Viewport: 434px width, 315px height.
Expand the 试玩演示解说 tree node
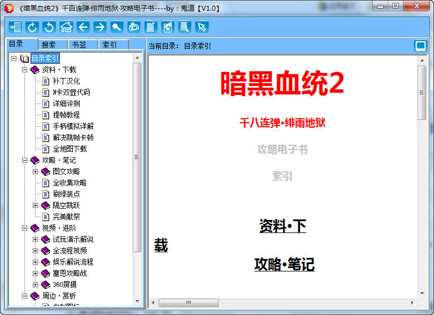(x=36, y=240)
